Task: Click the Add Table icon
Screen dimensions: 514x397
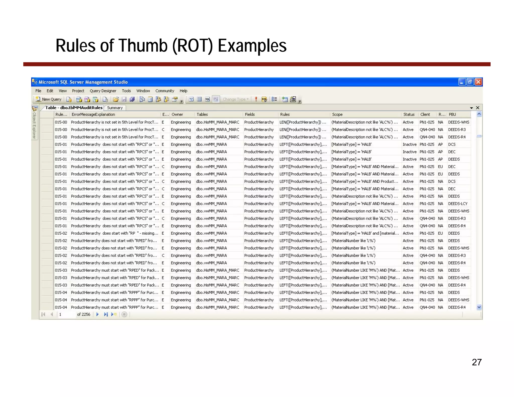Action: [285, 99]
